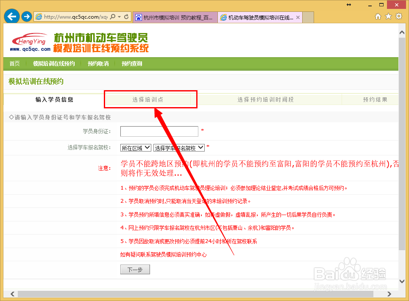Close the 机动车驾驶员模拟培训在线 tab
Viewport: 409px width, 301px height.
point(298,17)
